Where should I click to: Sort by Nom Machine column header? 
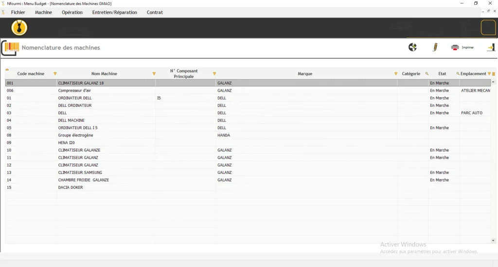104,74
